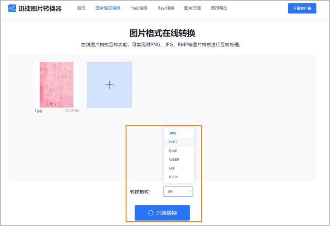Open the Raw转换 page
The image size is (330, 226).
pyautogui.click(x=166, y=8)
